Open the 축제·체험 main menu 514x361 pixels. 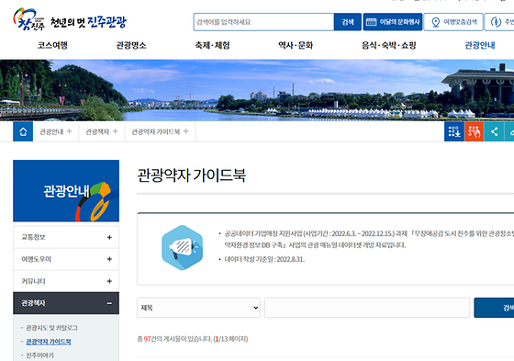point(212,45)
